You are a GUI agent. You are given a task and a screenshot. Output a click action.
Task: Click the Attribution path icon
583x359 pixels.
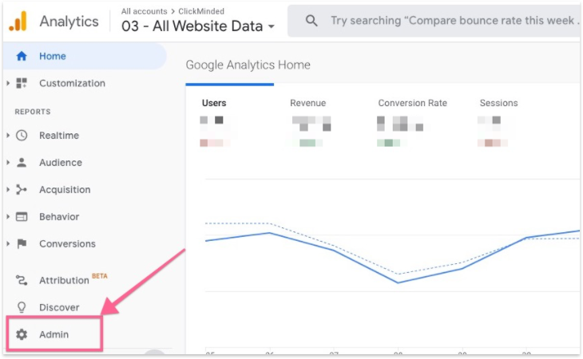22,280
